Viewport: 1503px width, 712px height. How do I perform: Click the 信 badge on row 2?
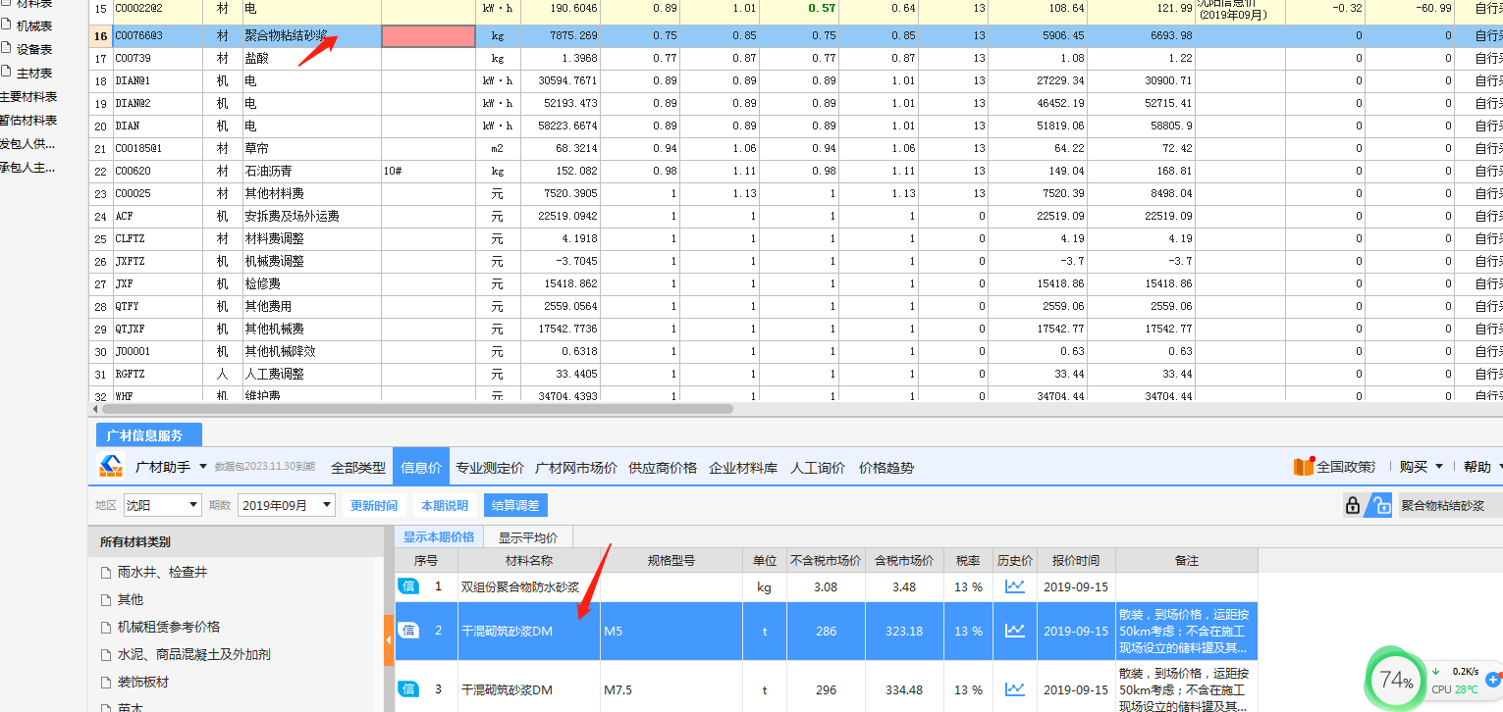tap(408, 631)
